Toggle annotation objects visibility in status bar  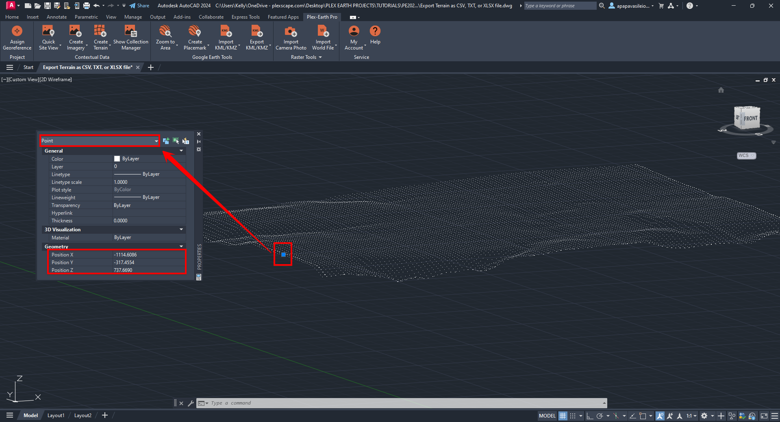(660, 416)
